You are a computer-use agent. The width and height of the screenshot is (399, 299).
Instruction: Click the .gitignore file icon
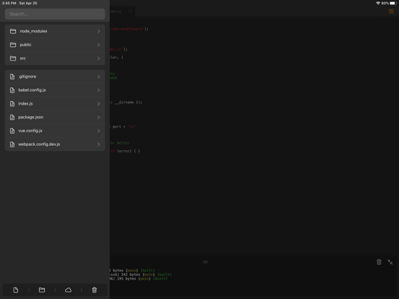tap(12, 77)
